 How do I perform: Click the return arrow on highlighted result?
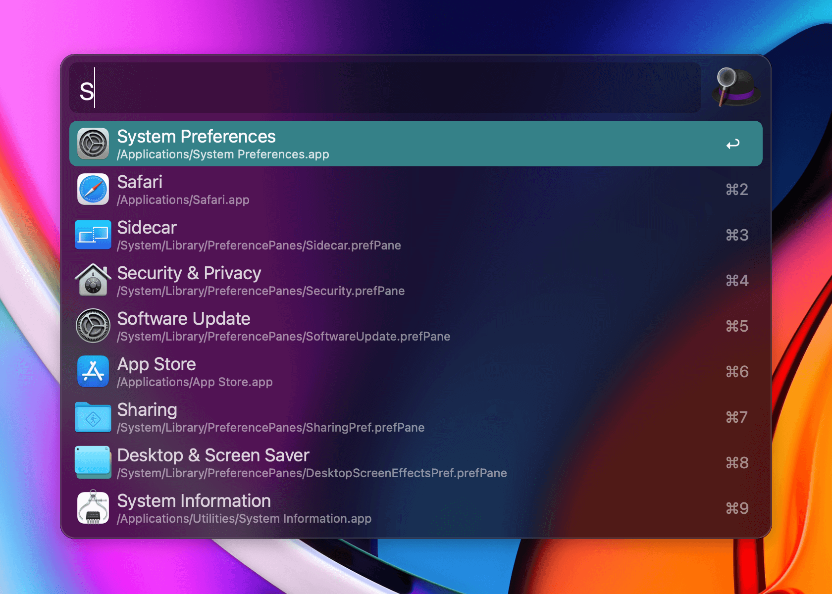733,144
